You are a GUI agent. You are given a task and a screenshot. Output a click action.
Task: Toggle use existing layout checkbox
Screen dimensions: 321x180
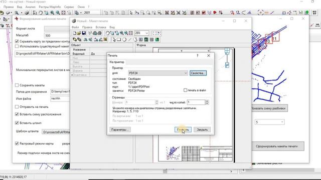17,46
